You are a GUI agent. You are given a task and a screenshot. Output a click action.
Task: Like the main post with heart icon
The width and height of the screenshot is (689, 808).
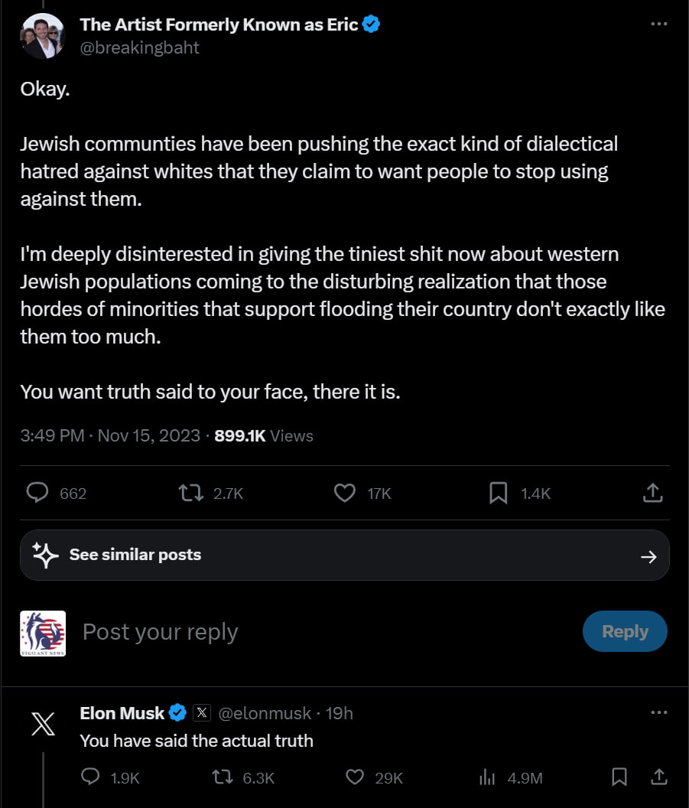(346, 494)
